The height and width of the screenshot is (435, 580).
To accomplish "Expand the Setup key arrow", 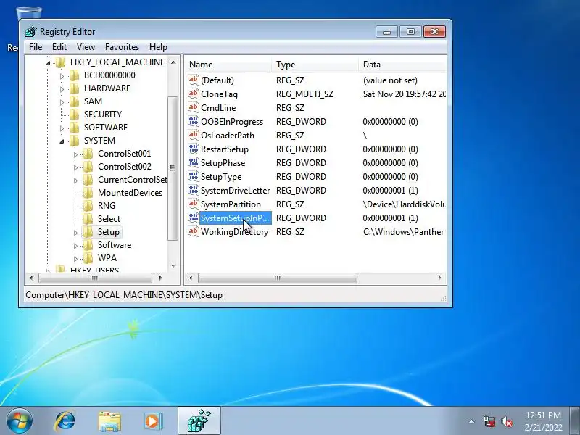I will click(75, 233).
